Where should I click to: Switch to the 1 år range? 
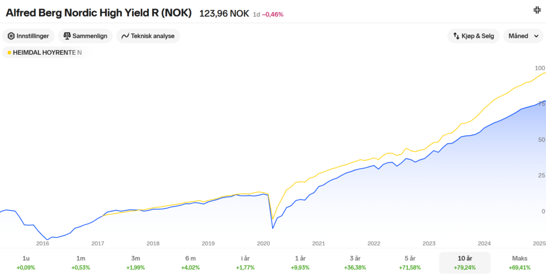[x=300, y=263]
